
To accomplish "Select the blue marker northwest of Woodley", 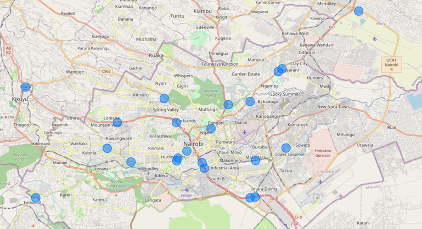I will tap(131, 162).
